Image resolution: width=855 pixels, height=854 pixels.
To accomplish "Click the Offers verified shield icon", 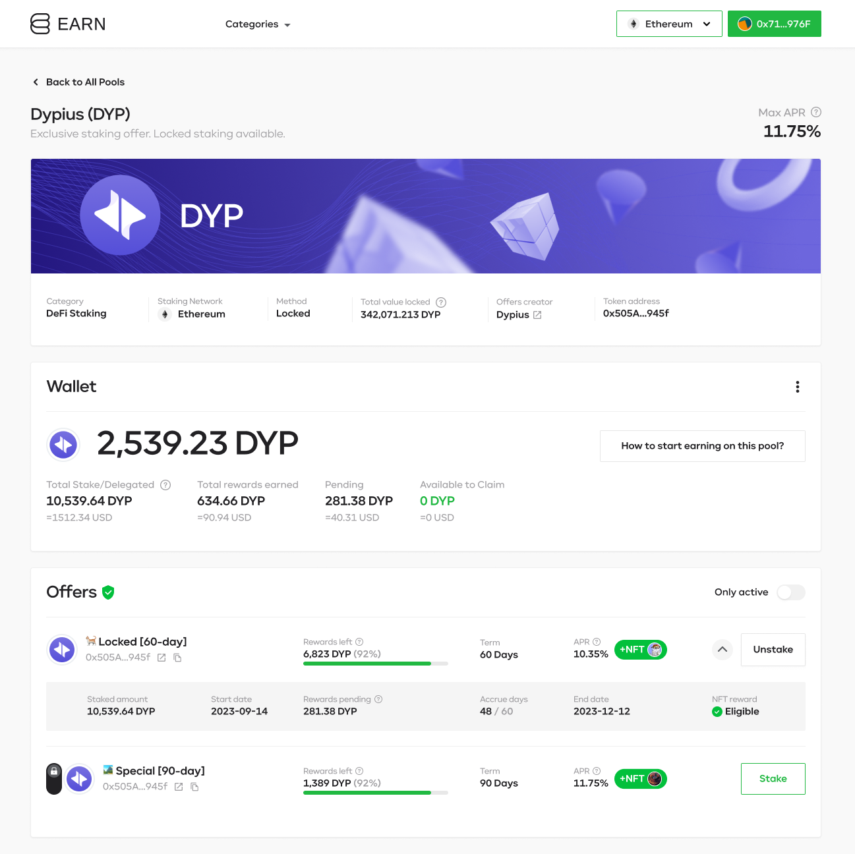I will pyautogui.click(x=109, y=592).
